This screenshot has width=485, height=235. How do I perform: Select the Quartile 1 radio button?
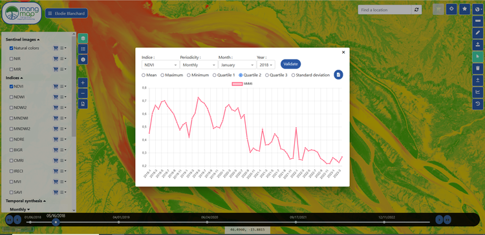214,75
